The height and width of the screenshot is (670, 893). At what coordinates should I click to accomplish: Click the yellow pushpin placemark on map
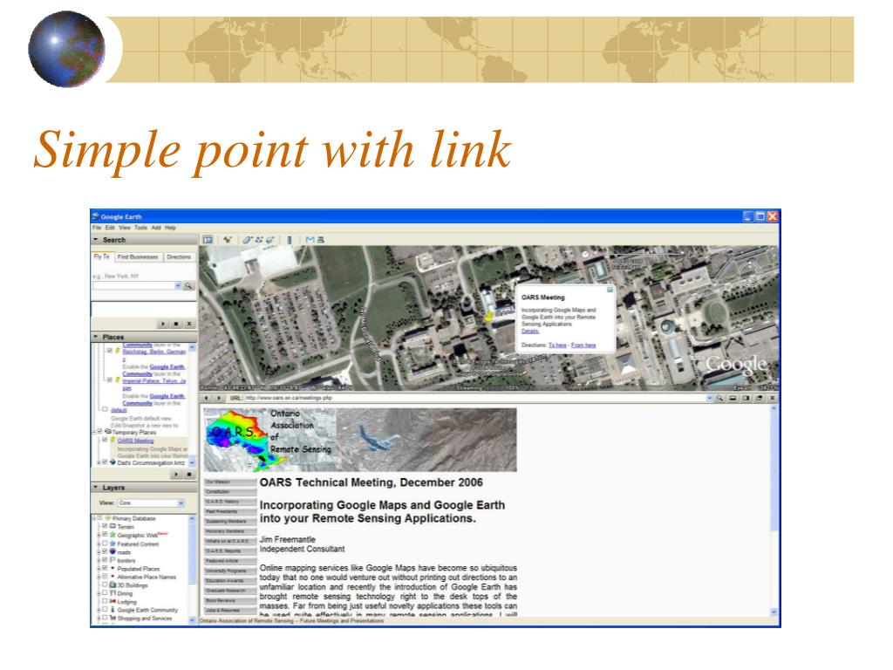488,317
